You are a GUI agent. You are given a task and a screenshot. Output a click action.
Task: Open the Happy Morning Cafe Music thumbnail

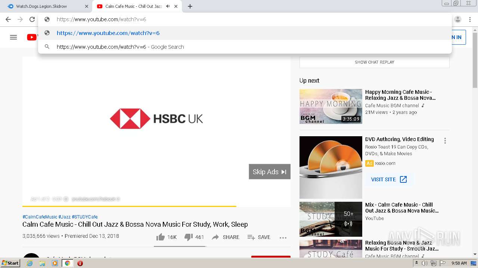pos(331,106)
